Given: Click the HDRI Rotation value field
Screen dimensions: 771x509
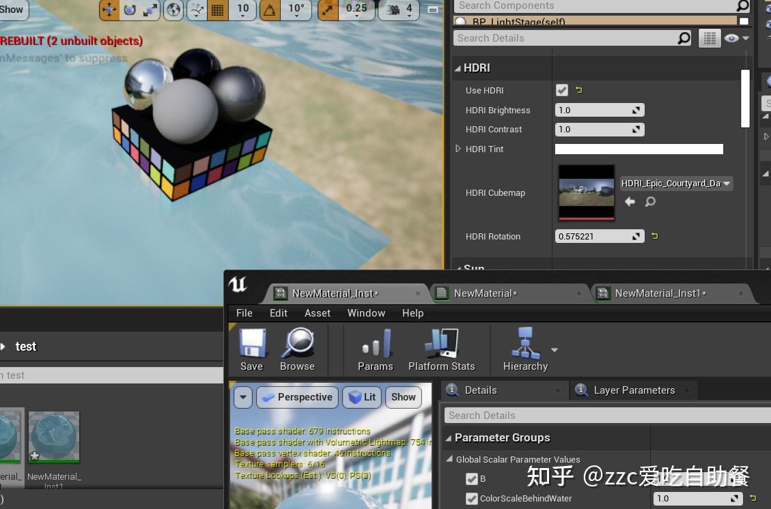Looking at the screenshot, I should [600, 236].
